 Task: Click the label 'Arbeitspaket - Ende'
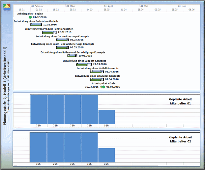click(103, 83)
